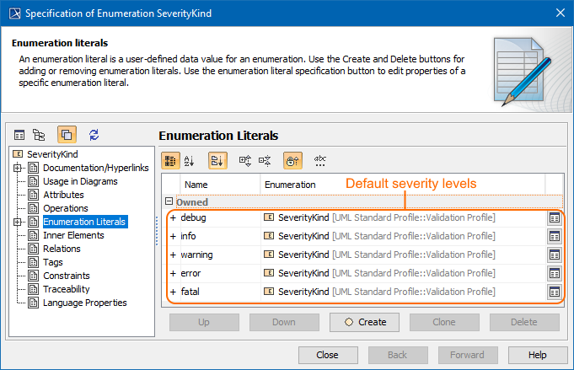574x370 pixels.
Task: Click the refresh arrows icon above the tree
Action: coord(94,134)
